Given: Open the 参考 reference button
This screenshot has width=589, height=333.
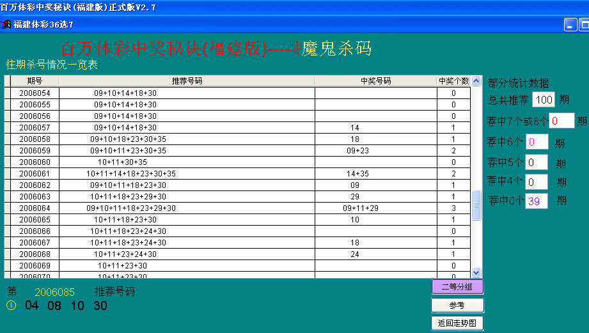Looking at the screenshot, I should [x=457, y=305].
